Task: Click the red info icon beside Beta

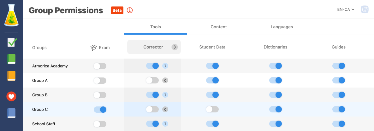Action: coord(130,10)
